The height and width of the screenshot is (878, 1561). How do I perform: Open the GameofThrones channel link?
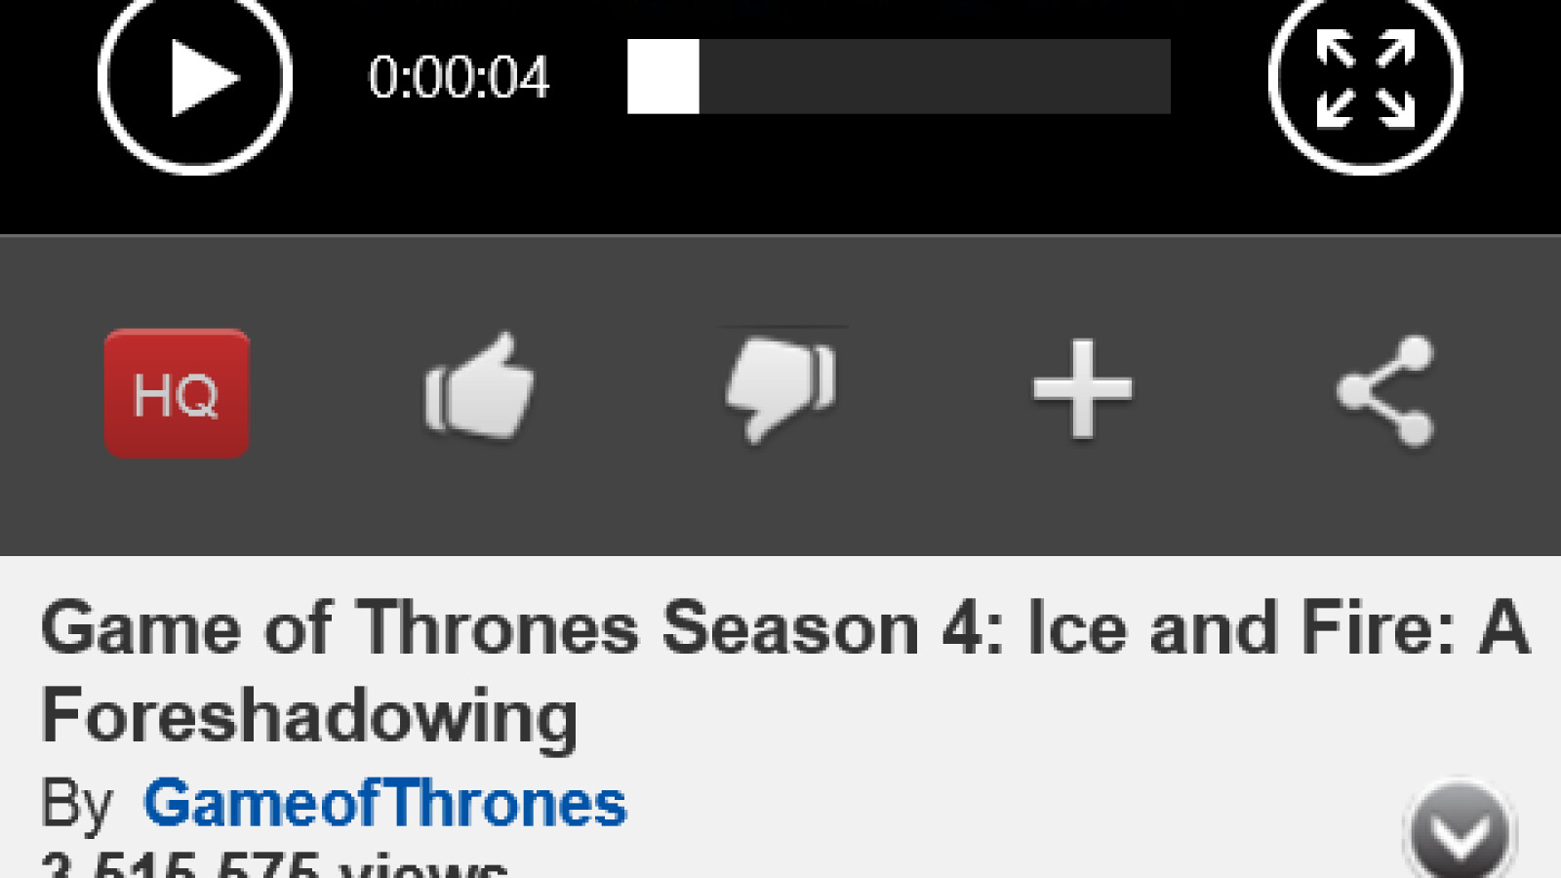[x=385, y=804]
